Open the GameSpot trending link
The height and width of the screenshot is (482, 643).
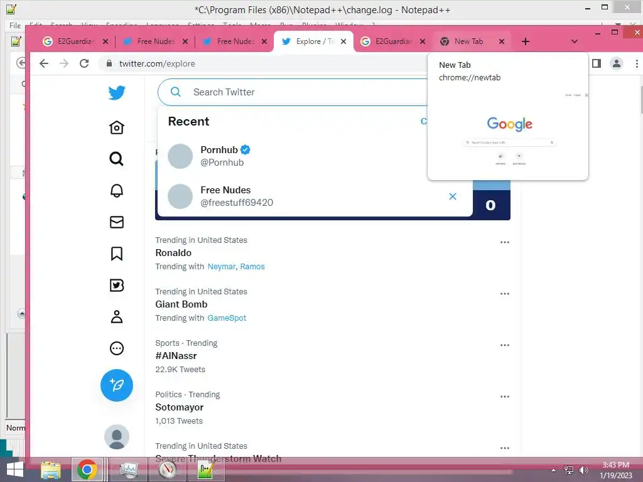point(227,318)
